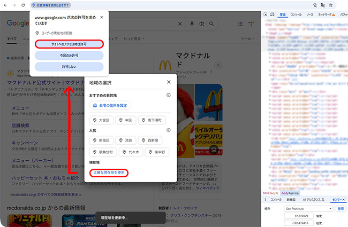Bookmark this page with the star icon

(x=331, y=5)
